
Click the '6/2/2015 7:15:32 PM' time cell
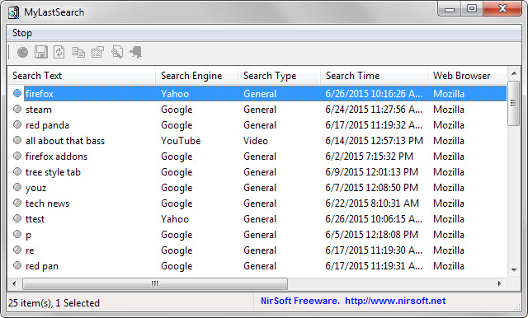(x=369, y=157)
